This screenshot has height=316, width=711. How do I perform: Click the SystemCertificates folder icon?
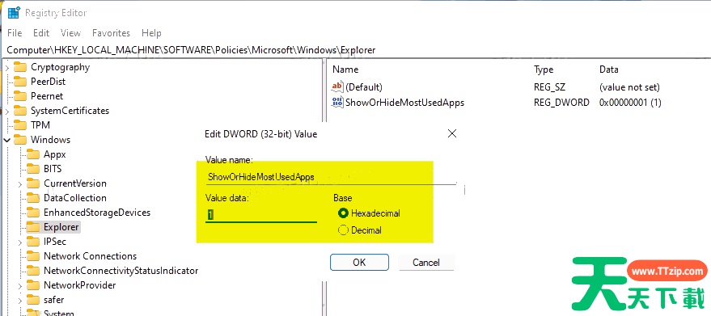[x=20, y=111]
